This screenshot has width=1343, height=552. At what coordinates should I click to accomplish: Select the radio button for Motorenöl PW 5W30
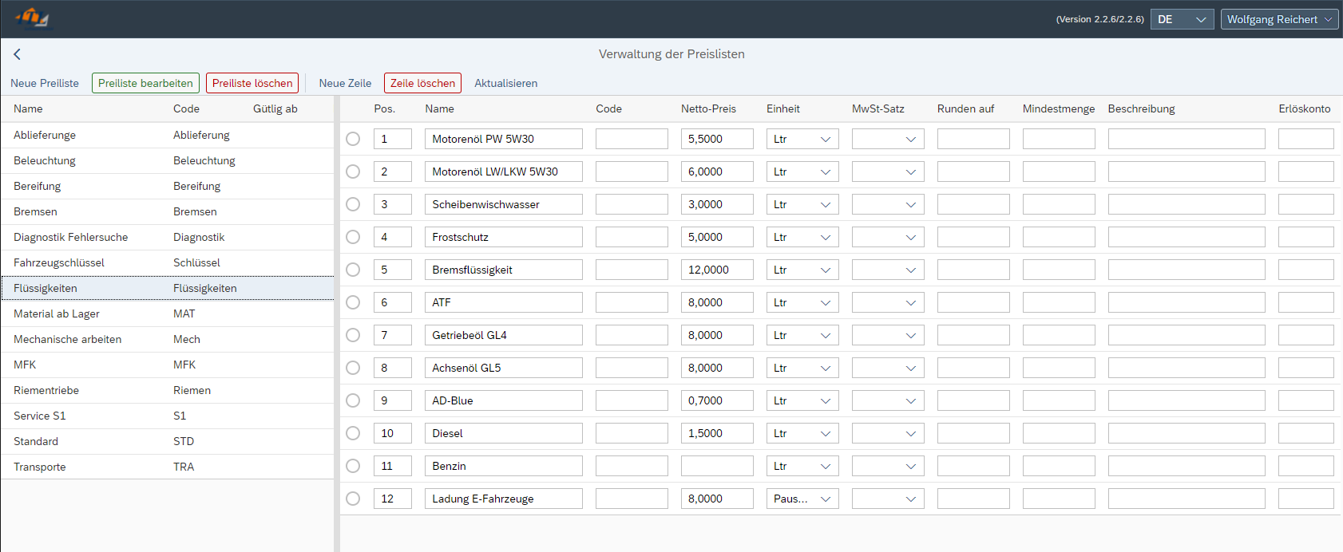(353, 139)
